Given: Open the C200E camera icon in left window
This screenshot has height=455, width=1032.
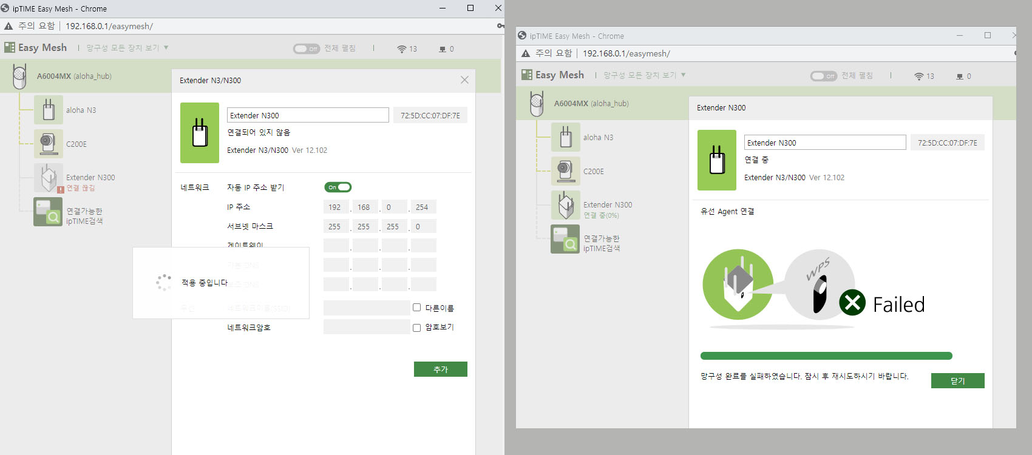Looking at the screenshot, I should point(49,144).
